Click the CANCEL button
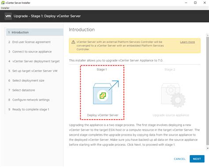Viewport: 209px width, 167px height. pos(179,159)
